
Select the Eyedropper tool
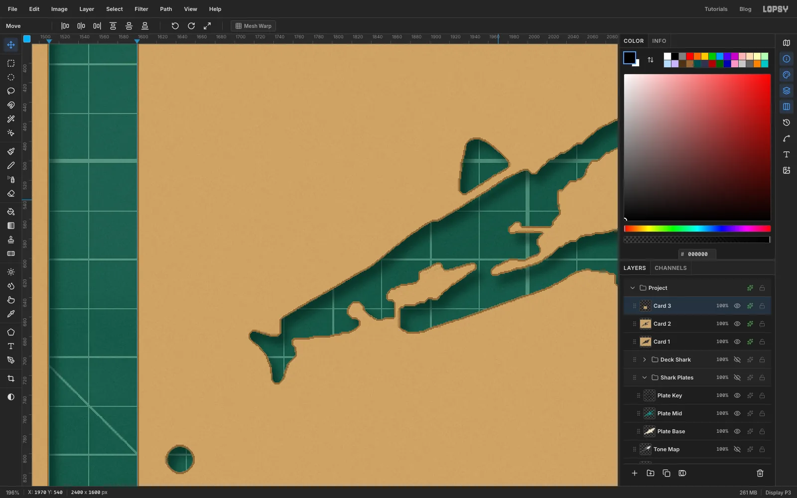11,314
